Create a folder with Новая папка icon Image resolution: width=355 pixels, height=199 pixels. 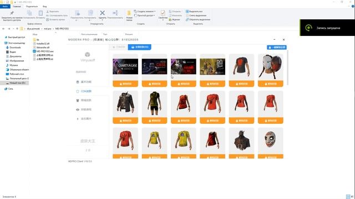click(129, 13)
